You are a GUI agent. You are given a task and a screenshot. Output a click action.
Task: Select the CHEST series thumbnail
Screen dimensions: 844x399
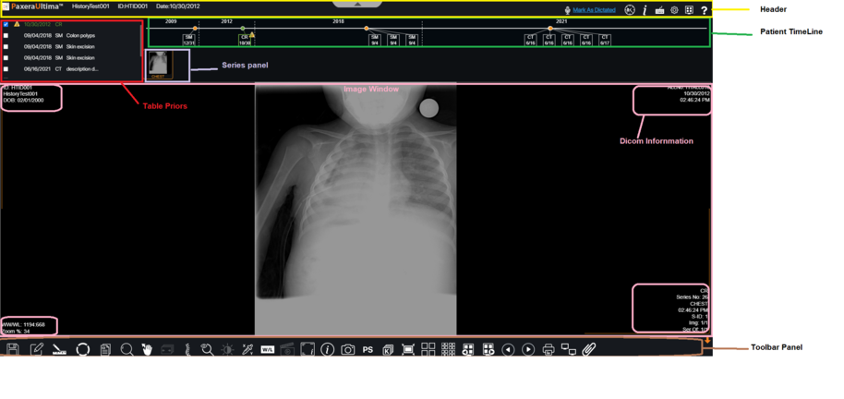click(x=160, y=64)
